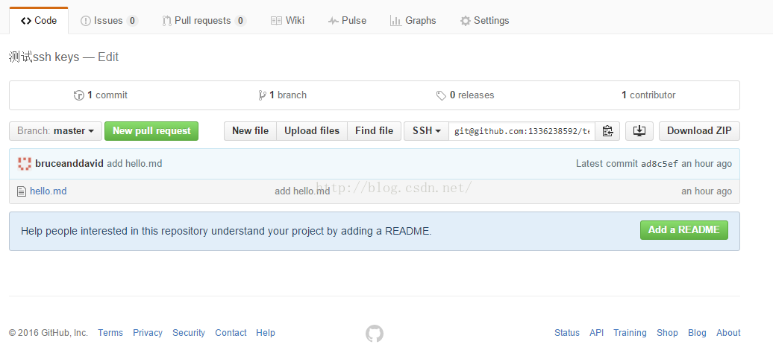This screenshot has height=359, width=773.
Task: Create a New file
Action: (251, 131)
